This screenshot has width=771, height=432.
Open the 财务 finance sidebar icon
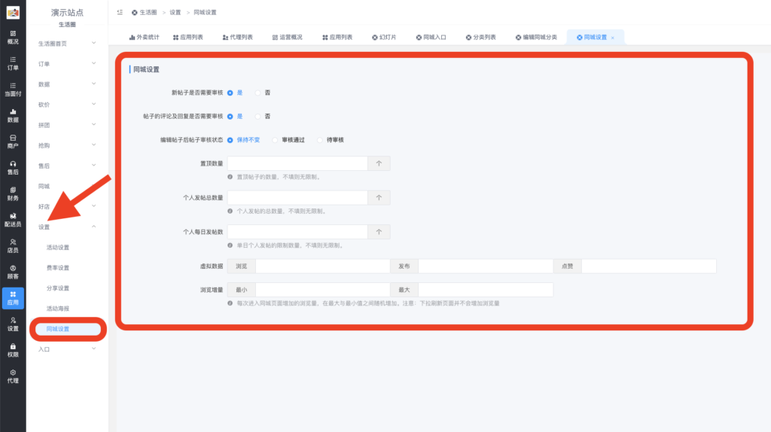[13, 193]
